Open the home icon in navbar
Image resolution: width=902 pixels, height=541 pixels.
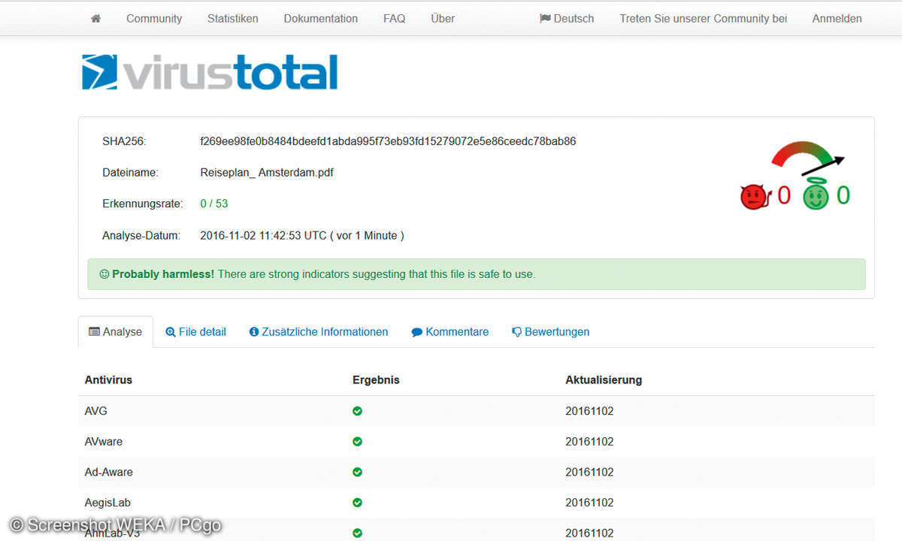pos(95,19)
